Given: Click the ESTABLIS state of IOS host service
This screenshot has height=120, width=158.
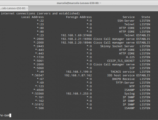Looking at the screenshot, I should click(x=143, y=75).
